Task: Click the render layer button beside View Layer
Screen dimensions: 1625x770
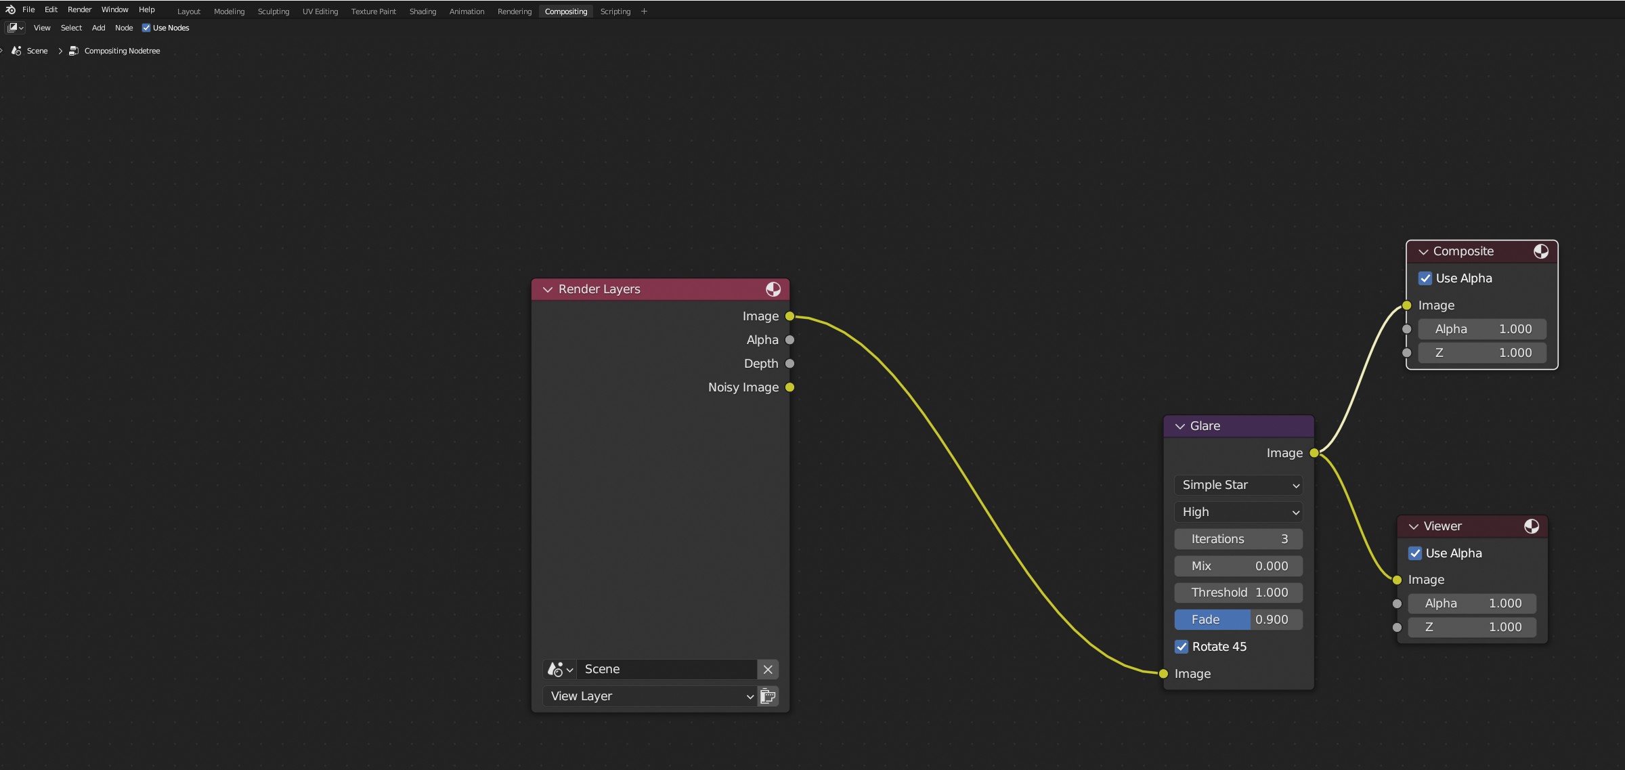Action: point(768,696)
